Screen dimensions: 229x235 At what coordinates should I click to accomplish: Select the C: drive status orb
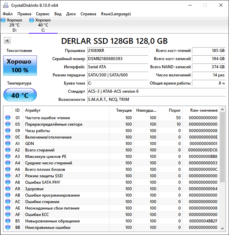[x=32, y=20]
